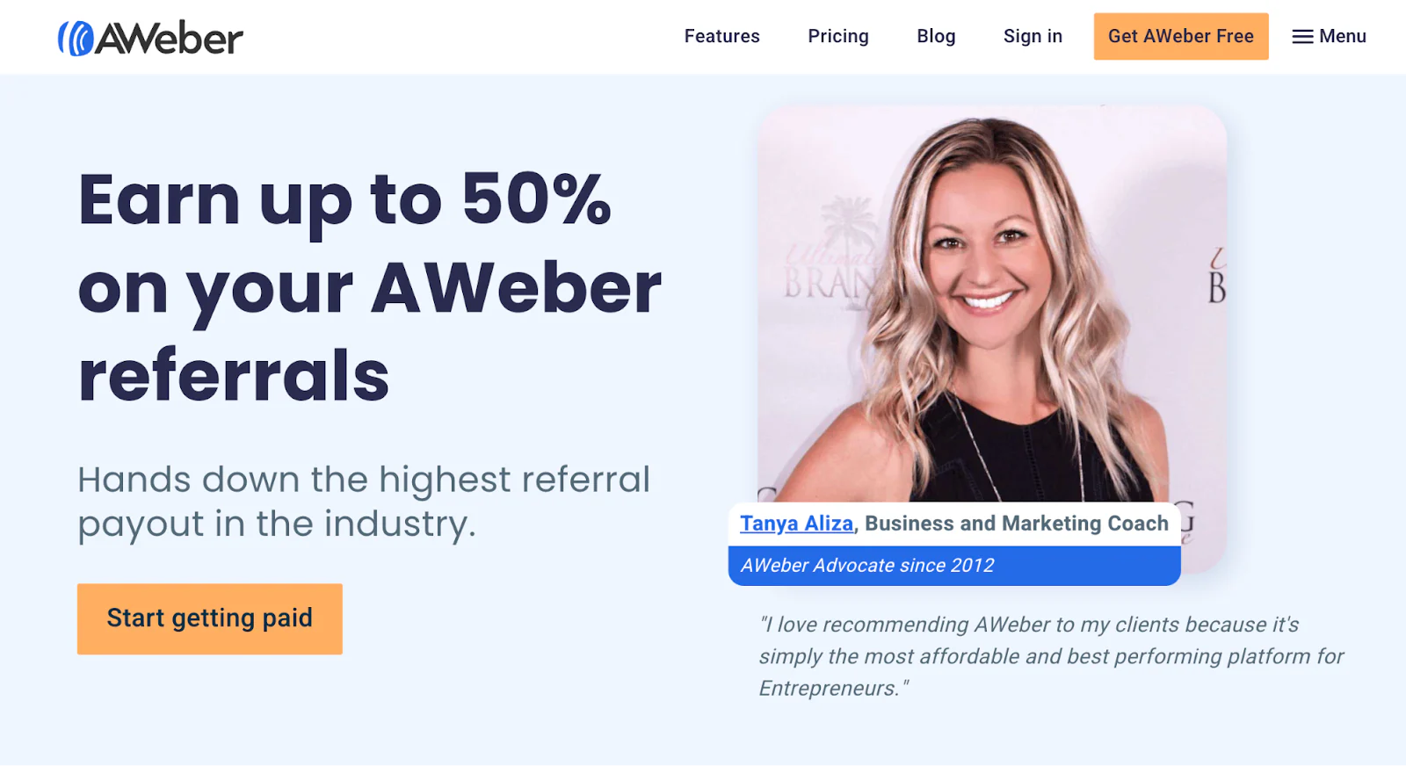This screenshot has width=1406, height=766.
Task: Click the AWeber Advocate since 2012 banner
Action: 953,565
